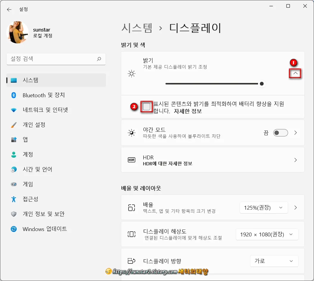
Task: Toggle the 야간 모드 switch on
Action: [x=280, y=133]
